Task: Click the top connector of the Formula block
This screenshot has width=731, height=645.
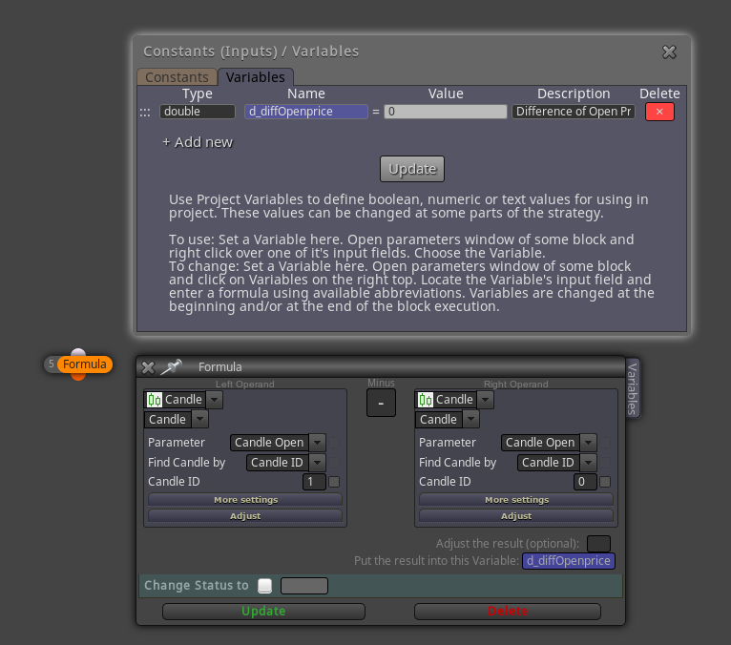Action: pyautogui.click(x=78, y=352)
